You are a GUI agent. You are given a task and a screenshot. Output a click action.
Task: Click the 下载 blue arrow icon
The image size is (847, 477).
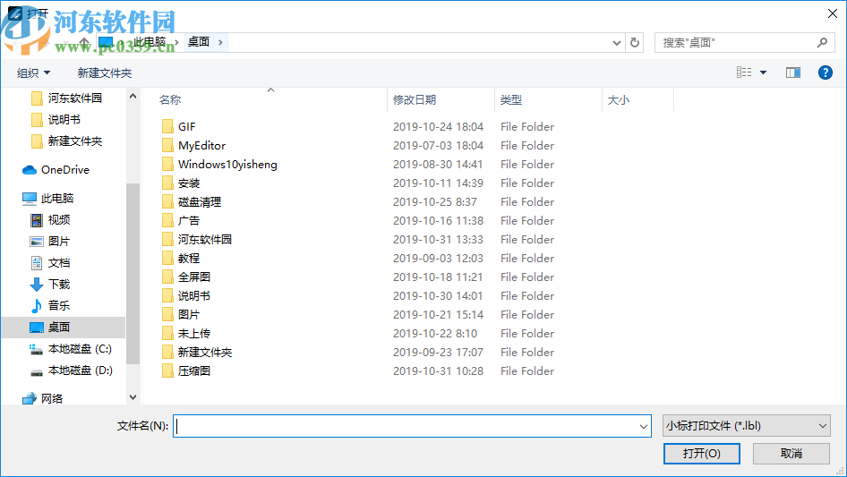click(x=36, y=285)
